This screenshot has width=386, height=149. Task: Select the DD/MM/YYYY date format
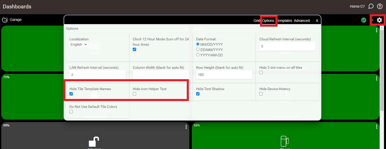tap(198, 49)
